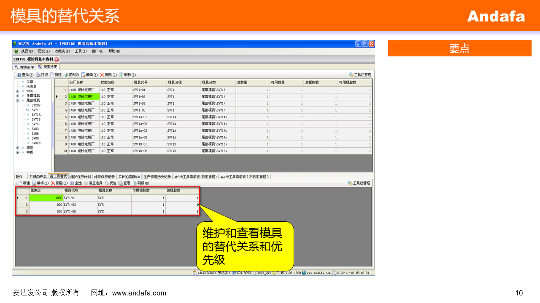Screen dimensions: 540x303
Task: Open the 维修保养记录 tab
Action: tap(104, 177)
